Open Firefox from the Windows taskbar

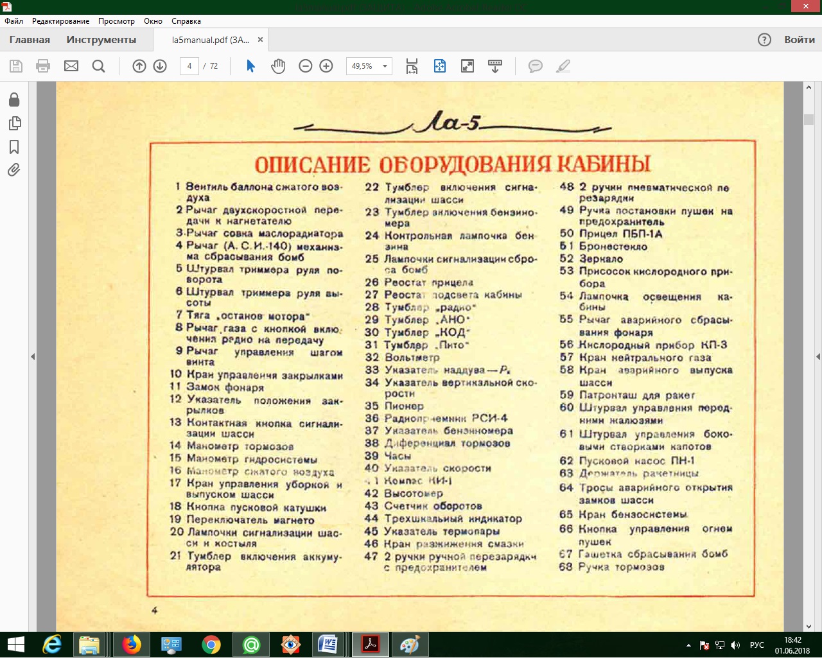pos(132,645)
